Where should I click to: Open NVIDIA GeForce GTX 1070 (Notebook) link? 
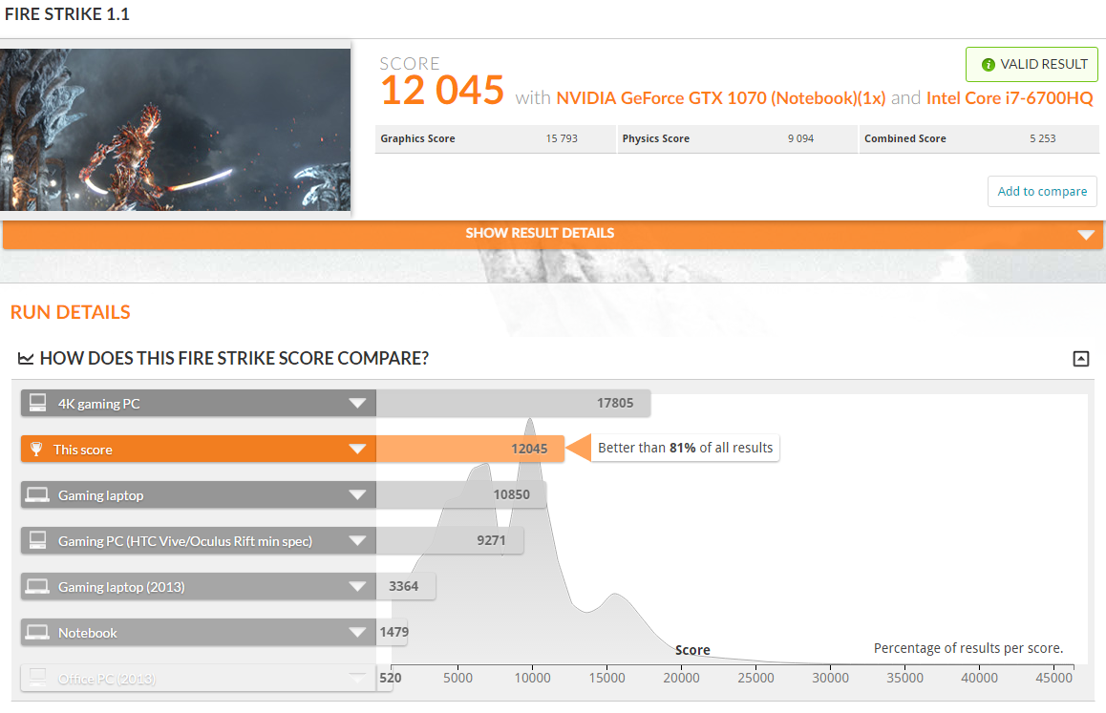721,98
